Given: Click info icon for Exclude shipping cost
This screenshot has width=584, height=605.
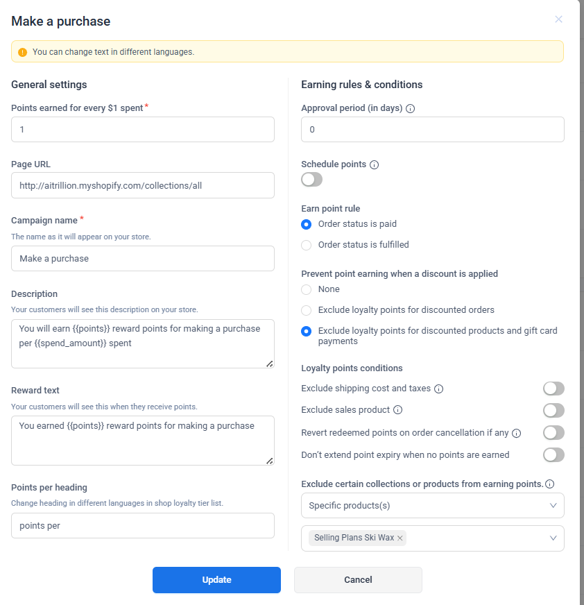Looking at the screenshot, I should click(439, 389).
